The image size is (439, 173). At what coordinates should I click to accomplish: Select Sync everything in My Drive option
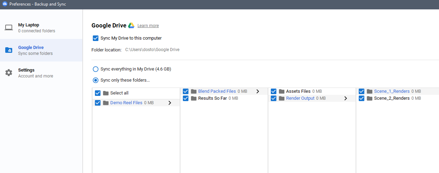click(x=96, y=69)
